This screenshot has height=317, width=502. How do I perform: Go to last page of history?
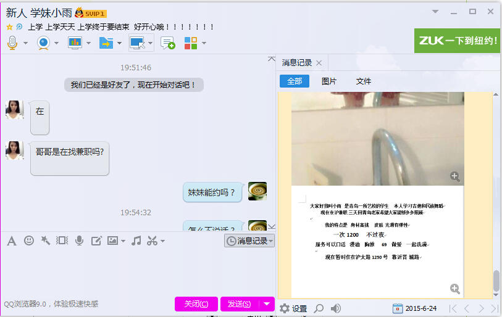tap(495, 308)
